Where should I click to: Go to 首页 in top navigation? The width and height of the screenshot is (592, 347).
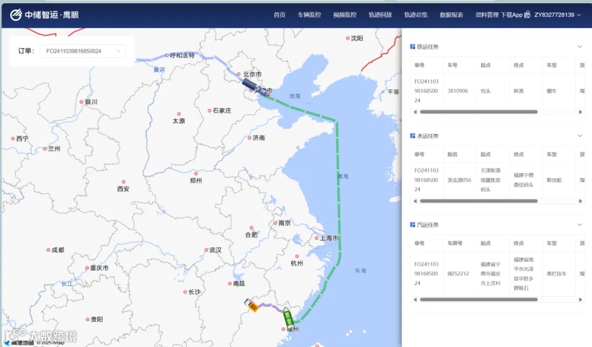click(x=280, y=15)
